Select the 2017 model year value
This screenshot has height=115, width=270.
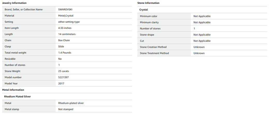[61, 84]
